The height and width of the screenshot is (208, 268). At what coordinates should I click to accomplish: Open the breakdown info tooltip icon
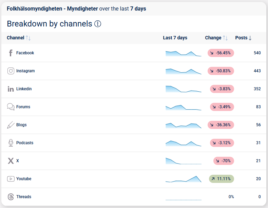pyautogui.click(x=98, y=24)
